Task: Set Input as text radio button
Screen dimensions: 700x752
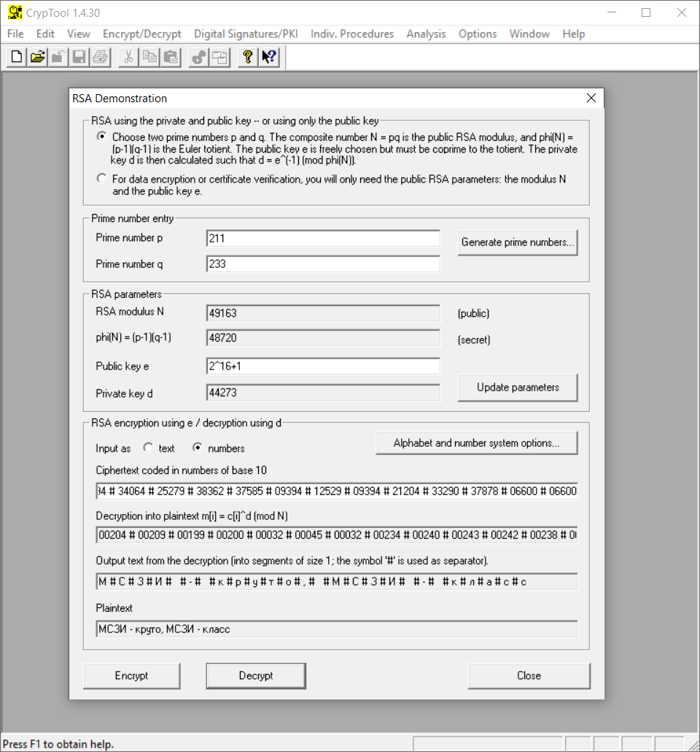Action: [148, 448]
